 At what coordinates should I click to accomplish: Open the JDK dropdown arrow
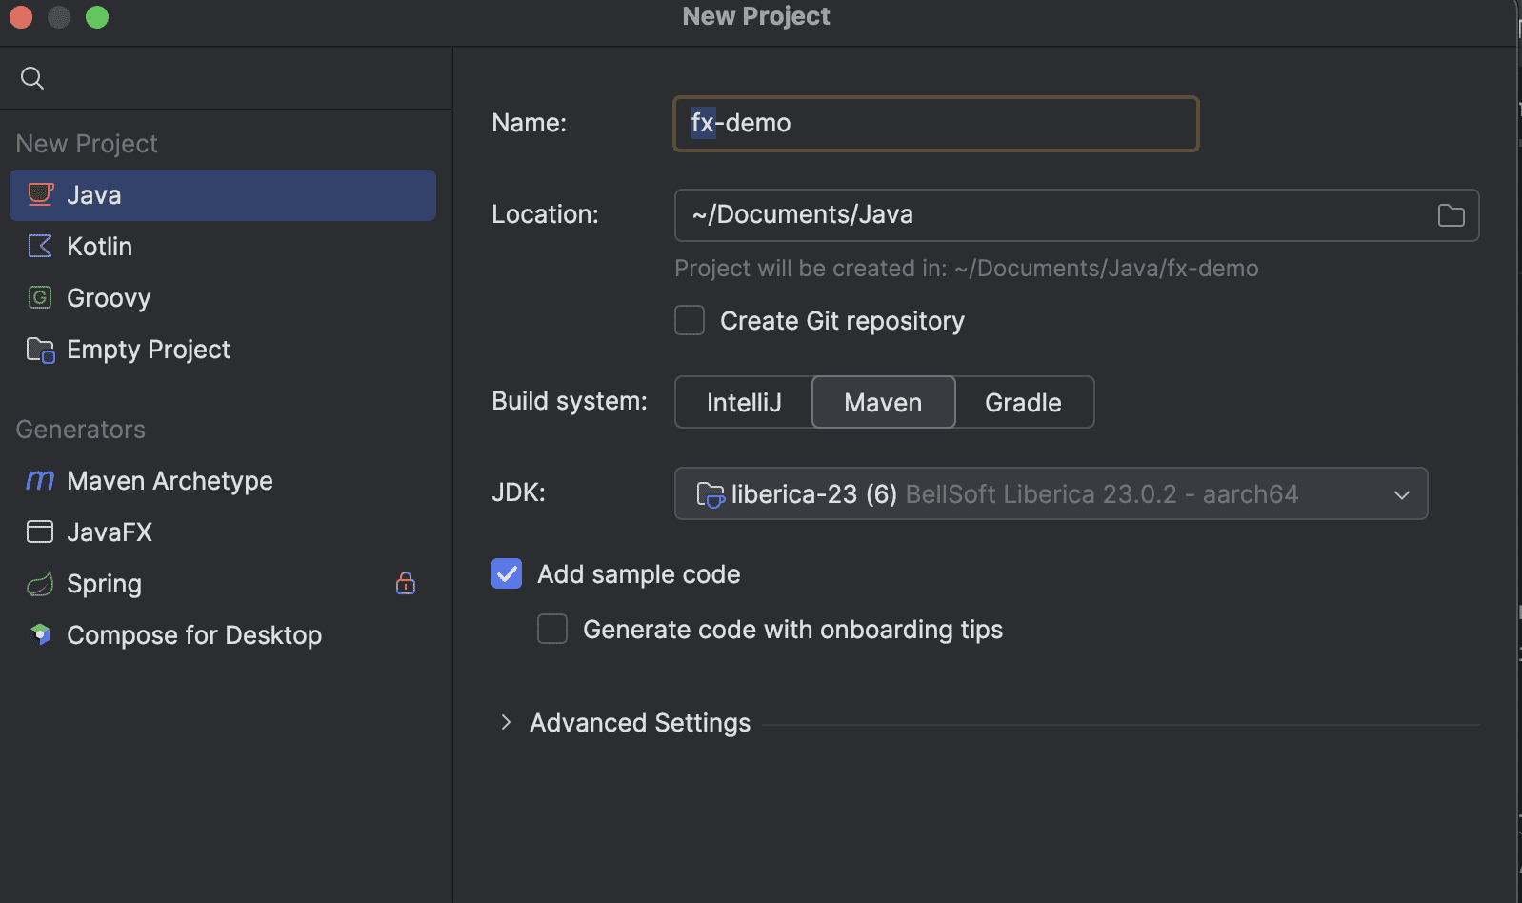click(1401, 494)
